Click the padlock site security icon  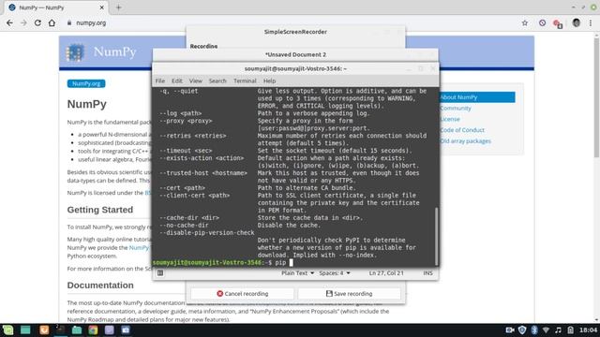click(69, 22)
